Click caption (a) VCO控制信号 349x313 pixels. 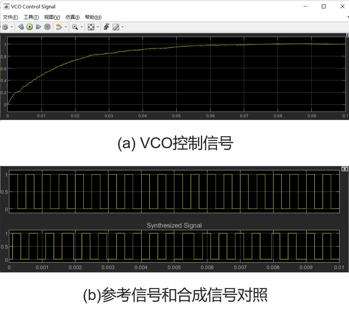pos(175,143)
